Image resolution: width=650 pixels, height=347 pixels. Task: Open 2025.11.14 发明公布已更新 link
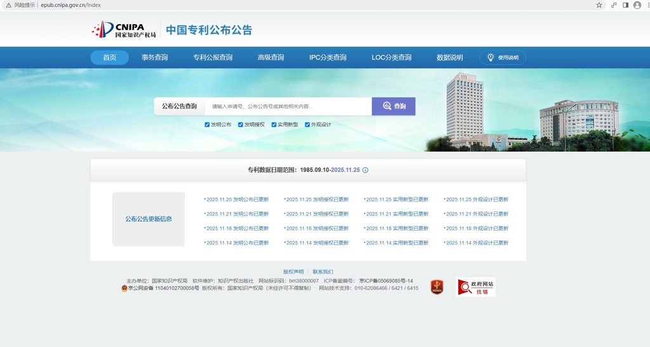coord(237,243)
